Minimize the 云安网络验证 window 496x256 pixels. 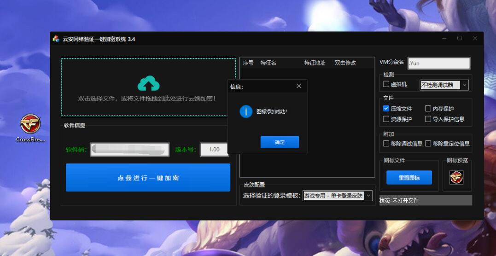(444, 39)
